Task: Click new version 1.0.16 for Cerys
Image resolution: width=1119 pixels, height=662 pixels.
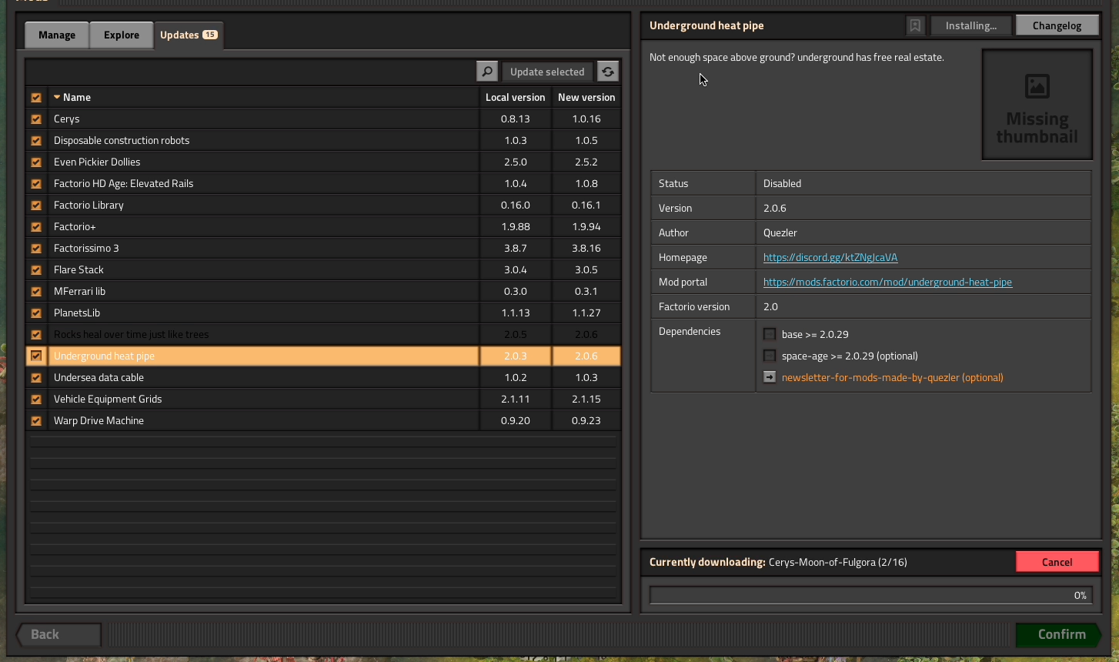Action: [586, 119]
